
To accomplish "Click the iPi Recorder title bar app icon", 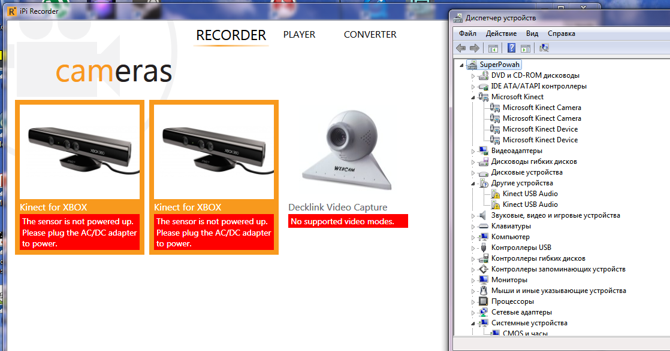I will pyautogui.click(x=12, y=11).
